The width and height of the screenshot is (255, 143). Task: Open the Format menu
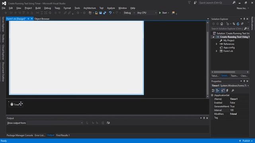(x=67, y=8)
